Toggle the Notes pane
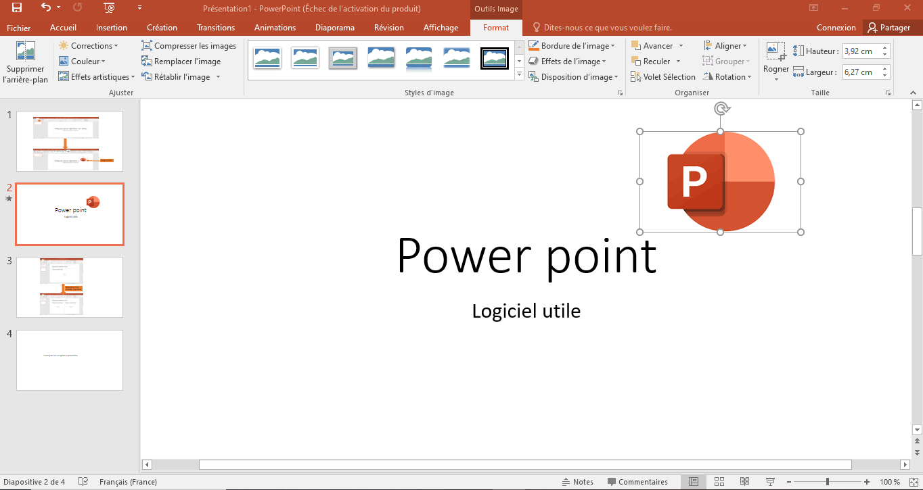Image resolution: width=923 pixels, height=490 pixels. click(577, 482)
